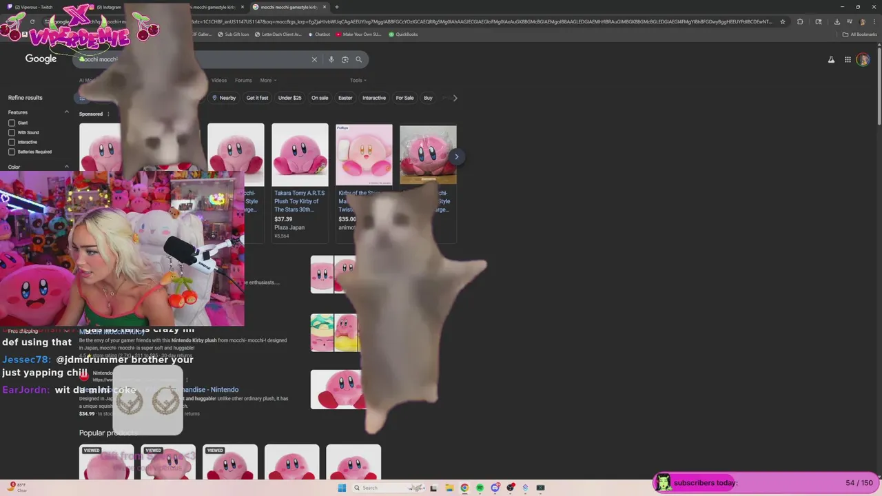This screenshot has height=496, width=882.
Task: Open the dark rightmost pinned taskbar app
Action: click(540, 488)
